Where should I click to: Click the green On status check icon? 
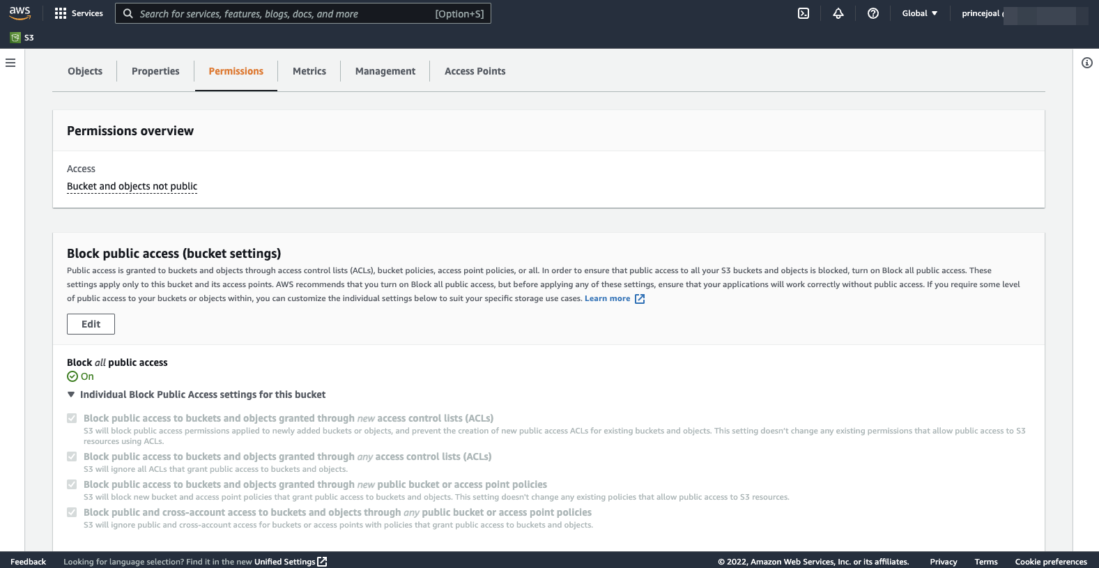(72, 376)
